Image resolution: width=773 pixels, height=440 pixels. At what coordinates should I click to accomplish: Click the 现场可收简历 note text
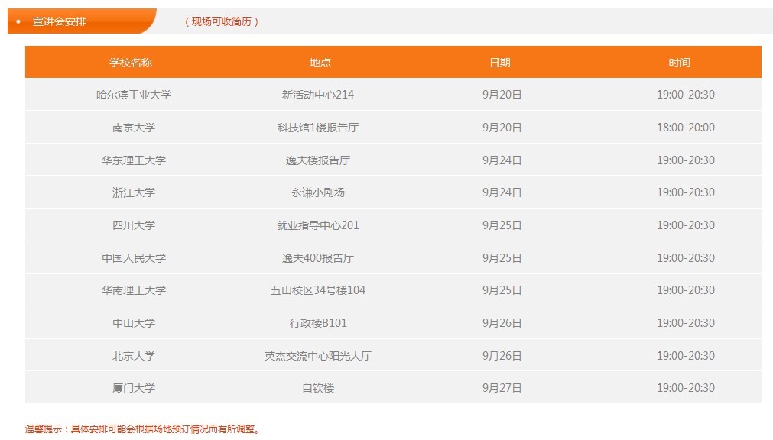222,21
